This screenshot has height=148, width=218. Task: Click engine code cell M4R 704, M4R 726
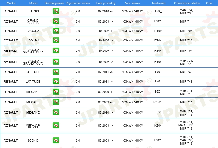pos(186,62)
